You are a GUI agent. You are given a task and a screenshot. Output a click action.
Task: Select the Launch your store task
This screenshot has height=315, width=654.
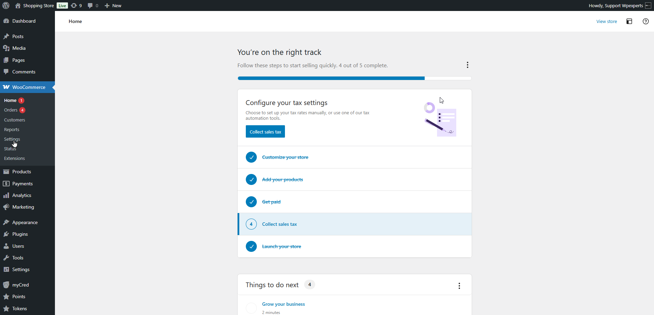[x=282, y=246]
